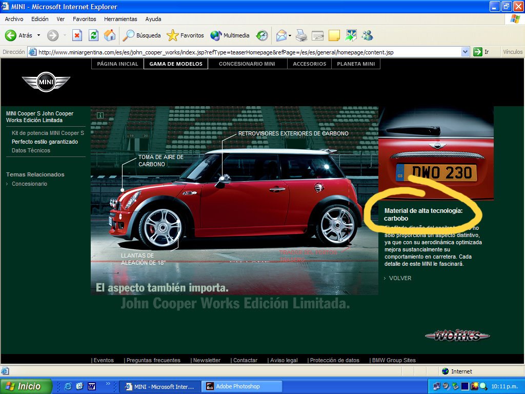The height and width of the screenshot is (394, 525).
Task: Click the Ir go button
Action: click(481, 52)
